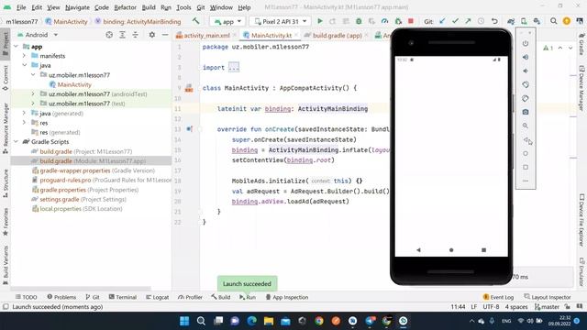
Task: Click Collapse All icon in Project panel
Action: (x=135, y=35)
